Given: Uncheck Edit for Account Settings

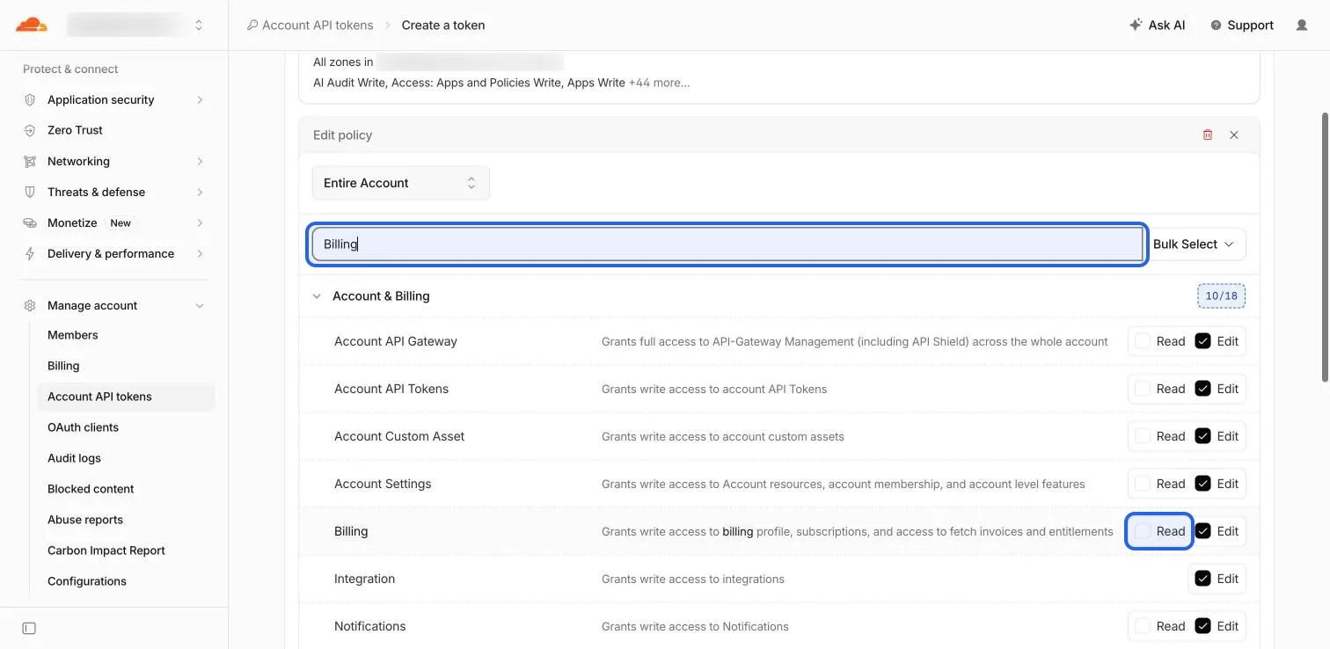Looking at the screenshot, I should click(x=1202, y=484).
